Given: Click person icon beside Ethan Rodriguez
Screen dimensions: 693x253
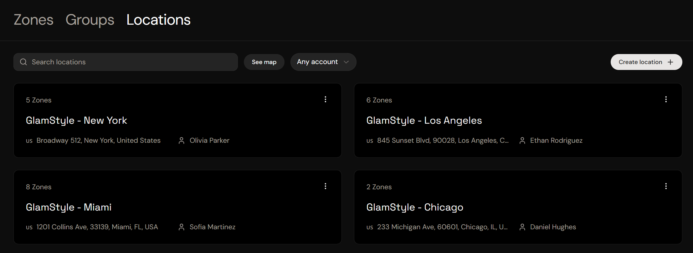Looking at the screenshot, I should (x=522, y=141).
